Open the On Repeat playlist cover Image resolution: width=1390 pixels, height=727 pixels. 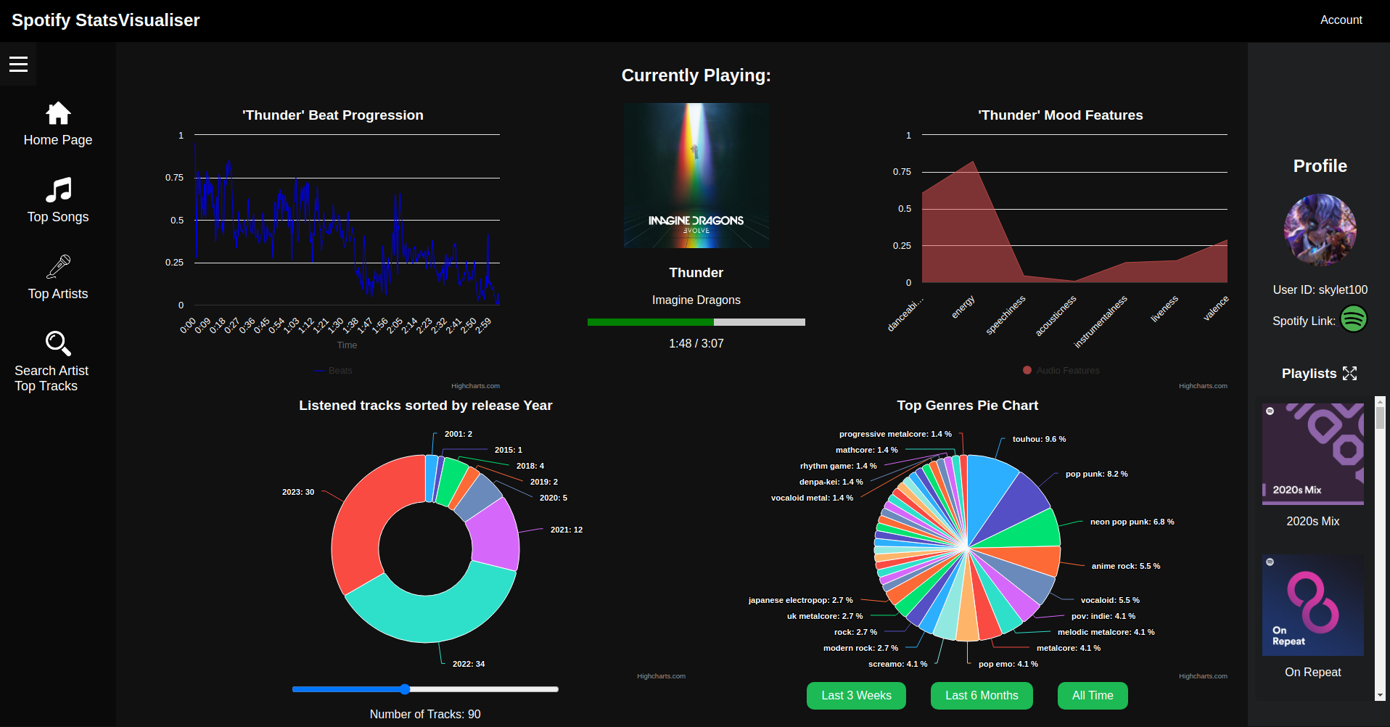click(x=1313, y=605)
